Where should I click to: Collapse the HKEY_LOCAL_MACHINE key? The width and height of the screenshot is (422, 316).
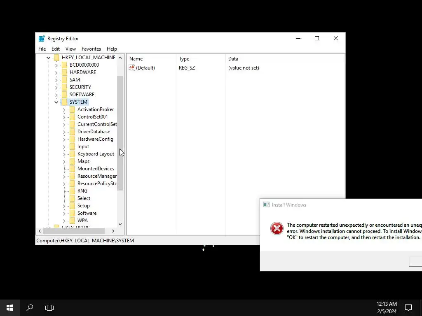(x=48, y=58)
